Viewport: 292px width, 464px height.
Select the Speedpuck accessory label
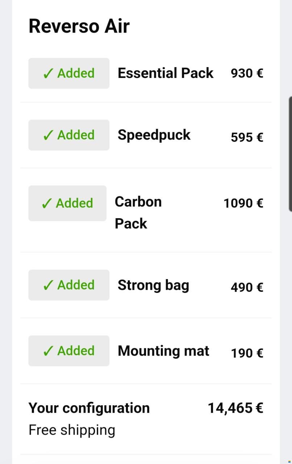(154, 135)
